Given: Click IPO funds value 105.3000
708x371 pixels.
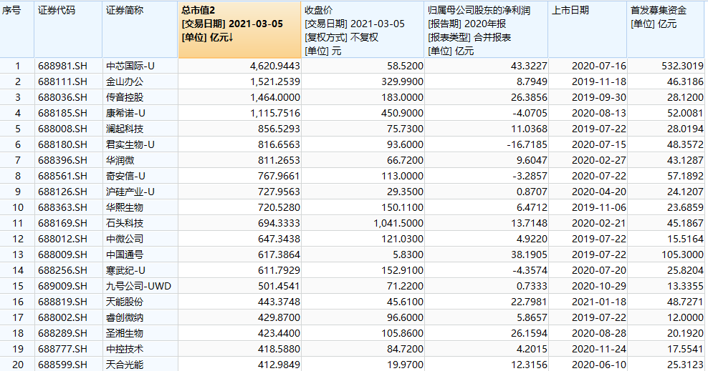Looking at the screenshot, I should (683, 254).
